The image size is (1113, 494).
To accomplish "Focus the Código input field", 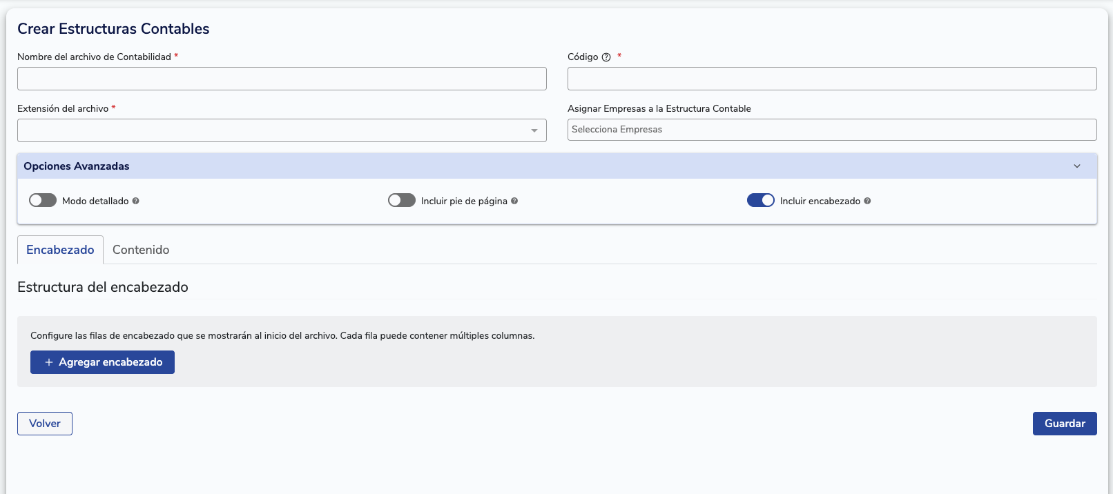I will pos(832,79).
